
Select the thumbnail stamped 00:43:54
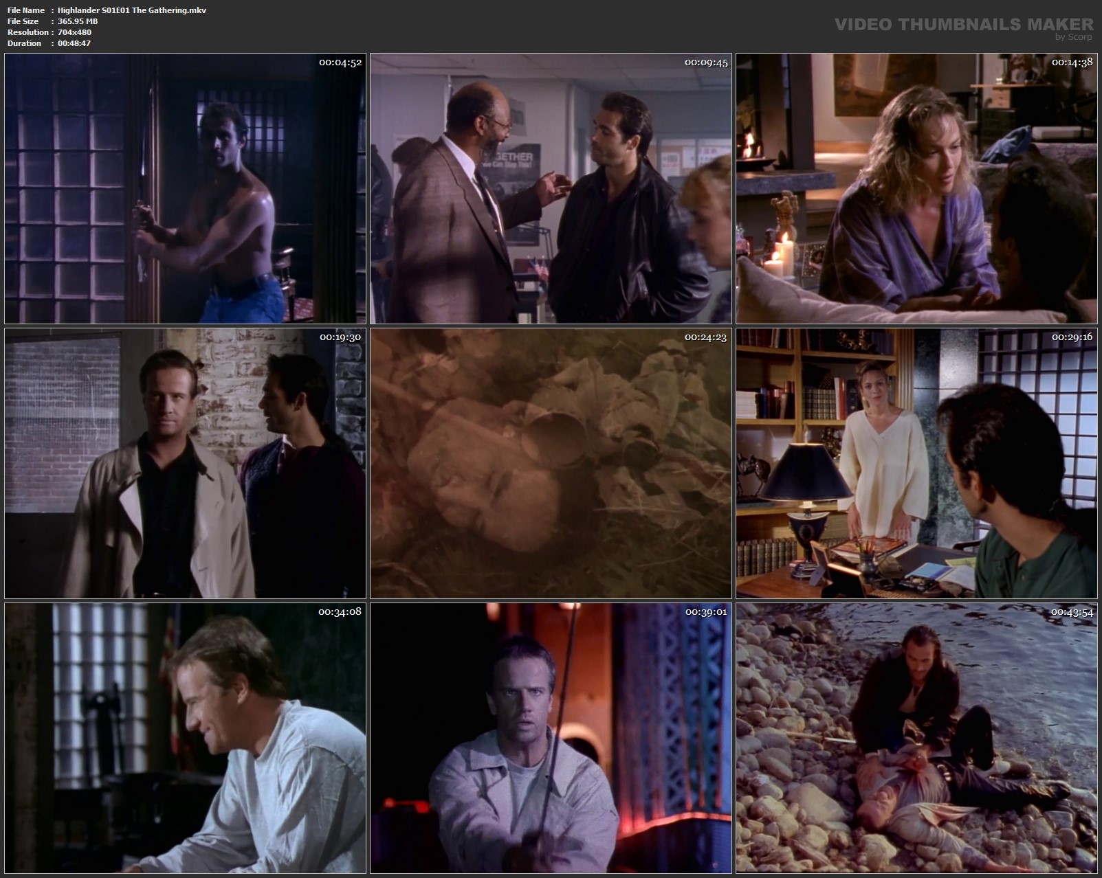(916, 738)
